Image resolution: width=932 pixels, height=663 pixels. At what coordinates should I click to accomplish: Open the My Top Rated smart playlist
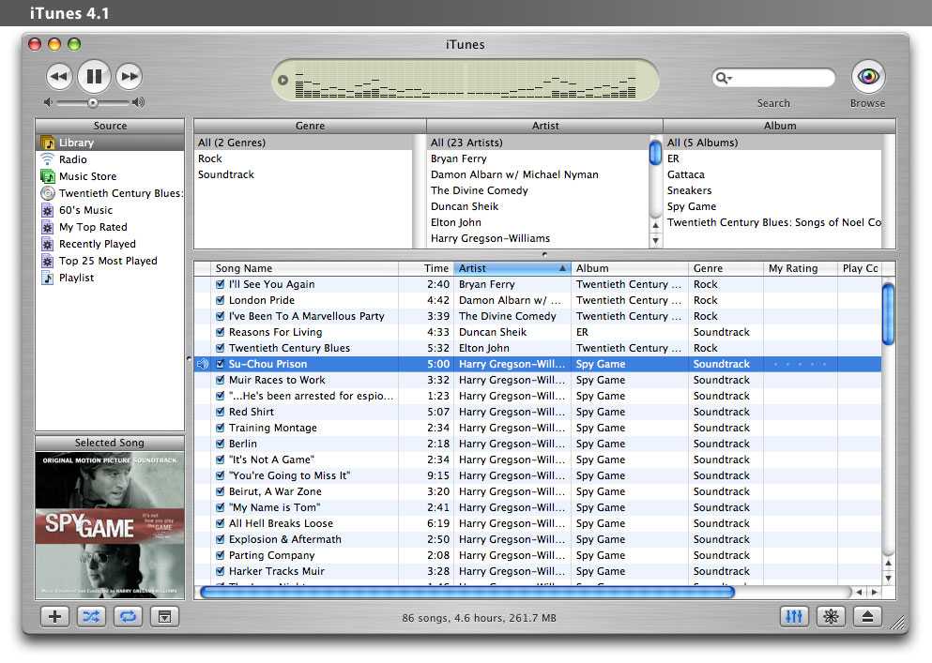coord(110,227)
